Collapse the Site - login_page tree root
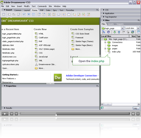This screenshot has height=138, width=141. click(102, 39)
